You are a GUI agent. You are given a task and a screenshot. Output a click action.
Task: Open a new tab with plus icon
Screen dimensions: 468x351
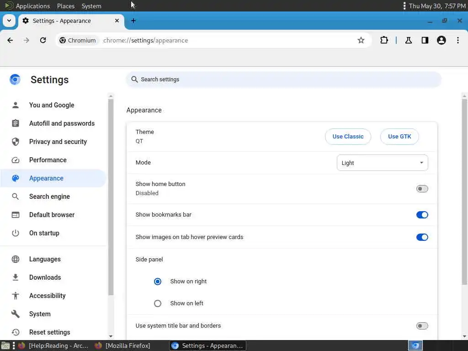pos(133,21)
